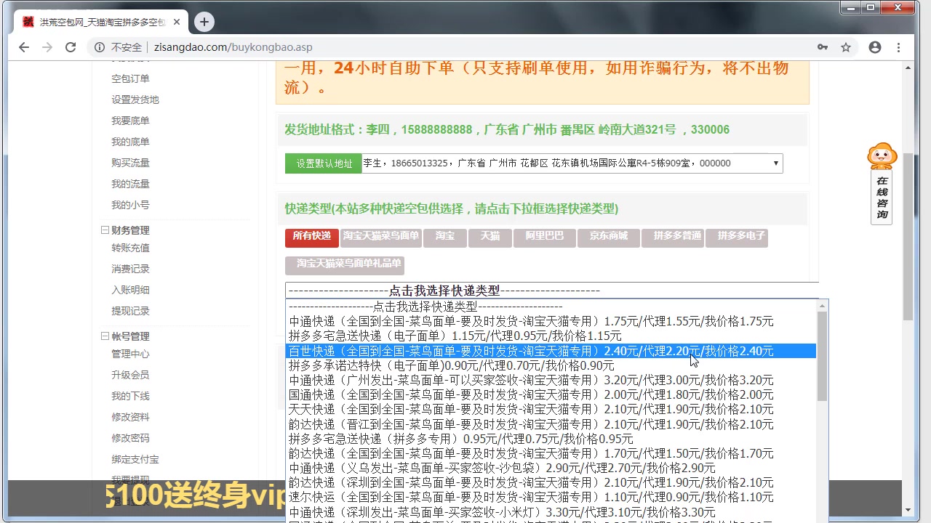Choose 速尔快运 1.10元 option
Viewport: 931px width, 523px height.
(551, 498)
